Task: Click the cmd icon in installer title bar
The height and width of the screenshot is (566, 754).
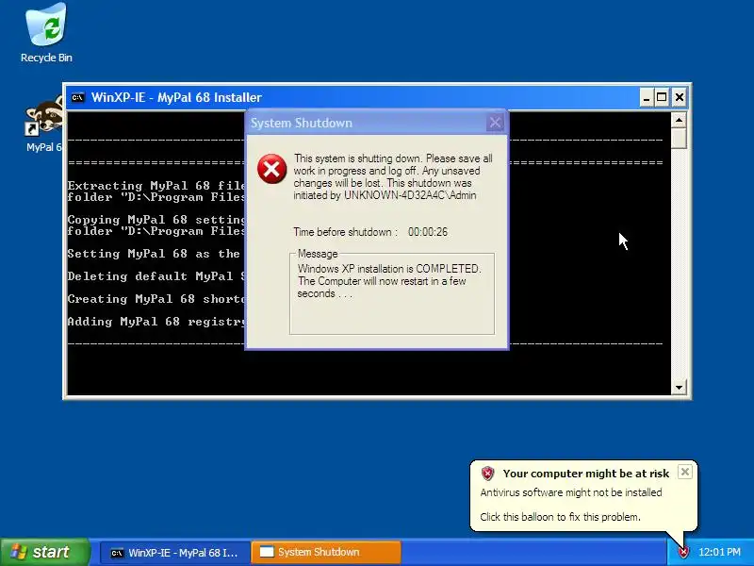Action: tap(77, 98)
